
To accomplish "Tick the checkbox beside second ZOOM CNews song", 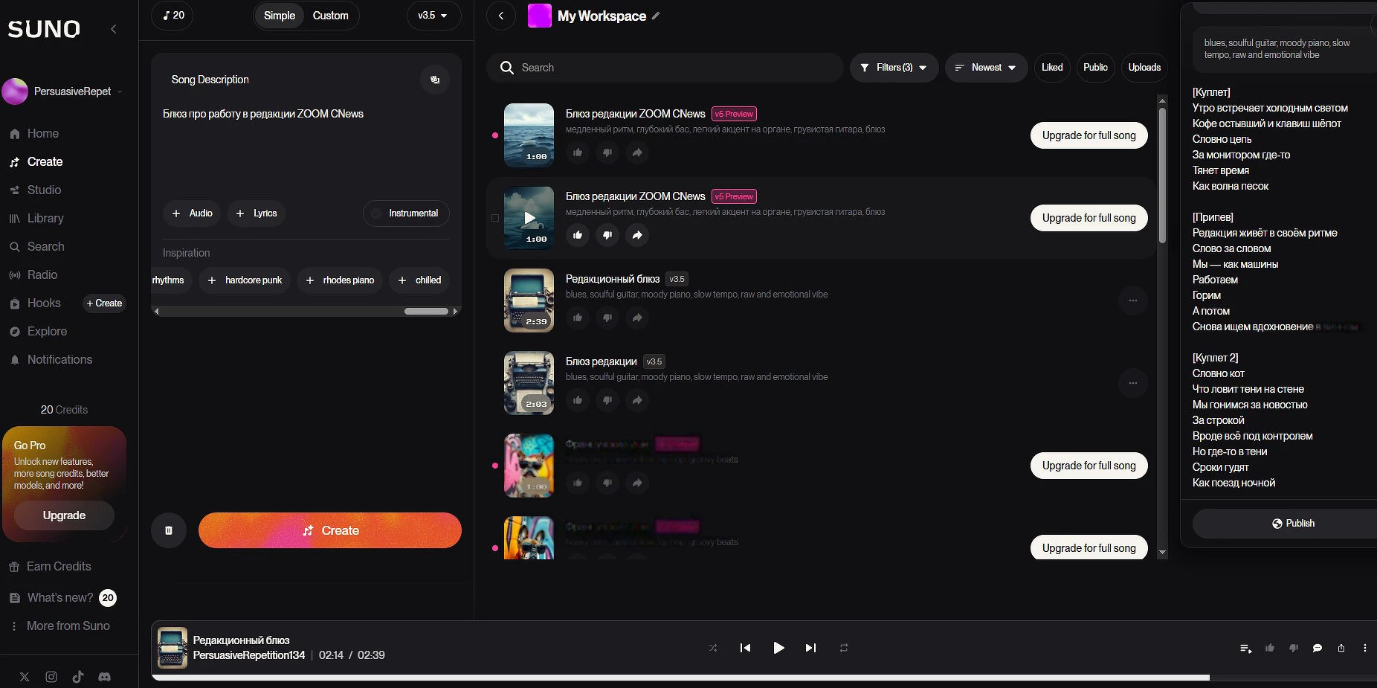I will click(495, 218).
